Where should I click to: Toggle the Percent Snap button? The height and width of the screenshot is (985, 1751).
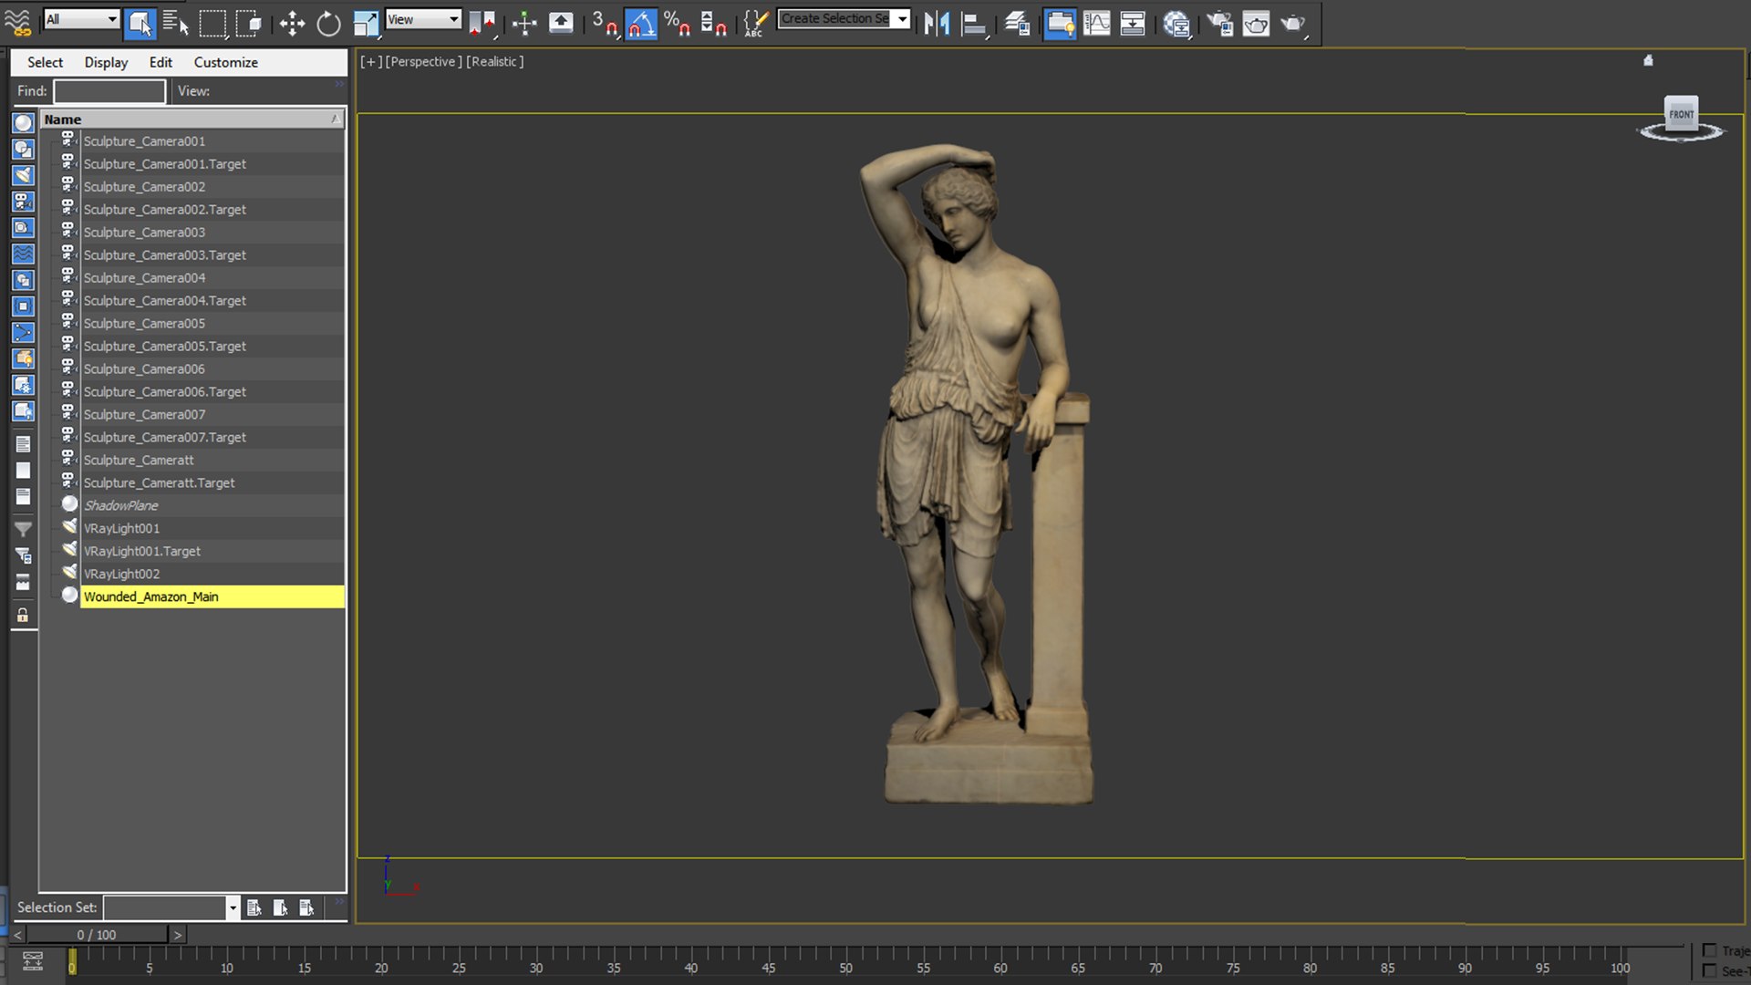coord(677,24)
